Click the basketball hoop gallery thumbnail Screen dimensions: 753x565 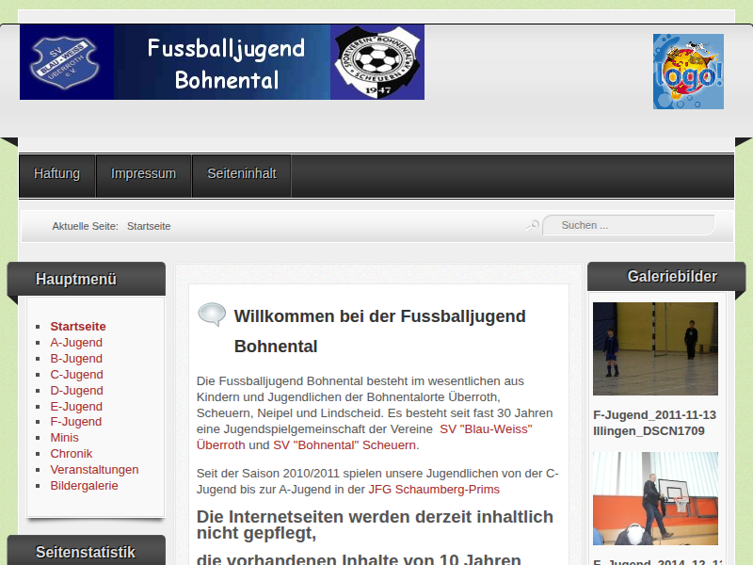655,498
